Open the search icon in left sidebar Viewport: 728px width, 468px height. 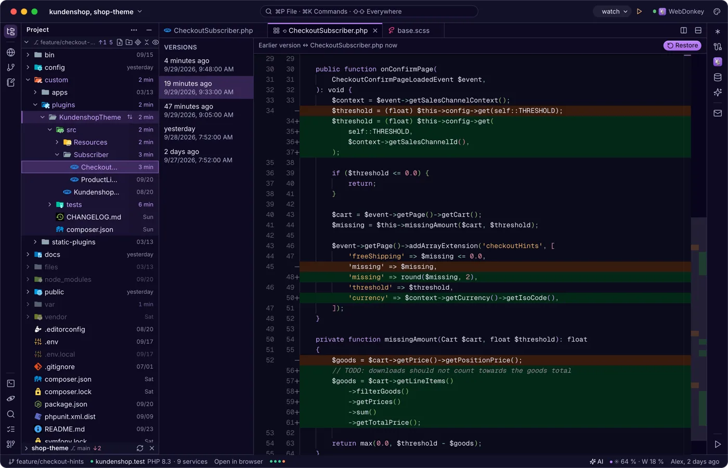pyautogui.click(x=10, y=414)
